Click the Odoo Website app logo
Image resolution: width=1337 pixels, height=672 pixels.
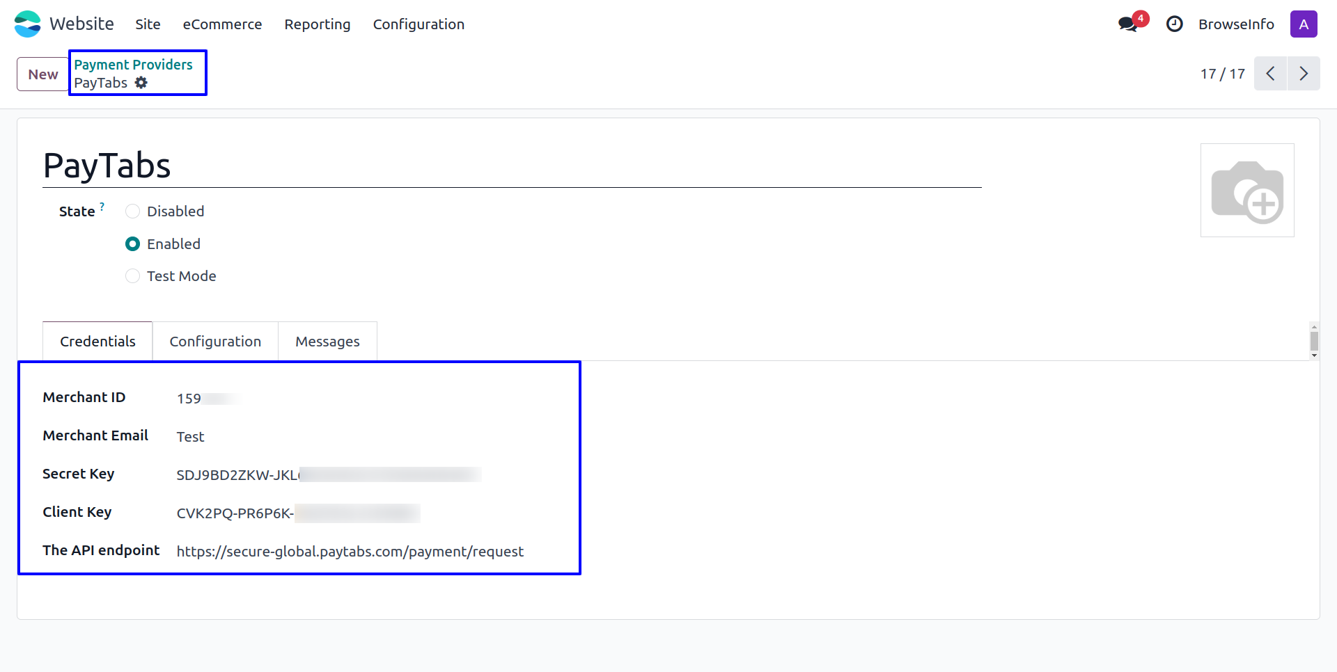pyautogui.click(x=28, y=24)
